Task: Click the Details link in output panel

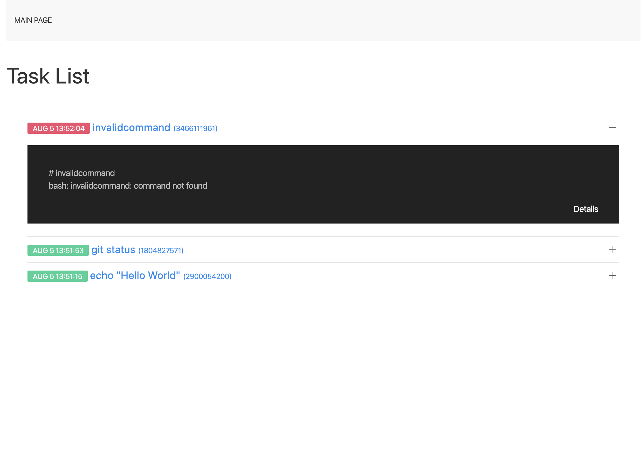Action: (x=585, y=209)
